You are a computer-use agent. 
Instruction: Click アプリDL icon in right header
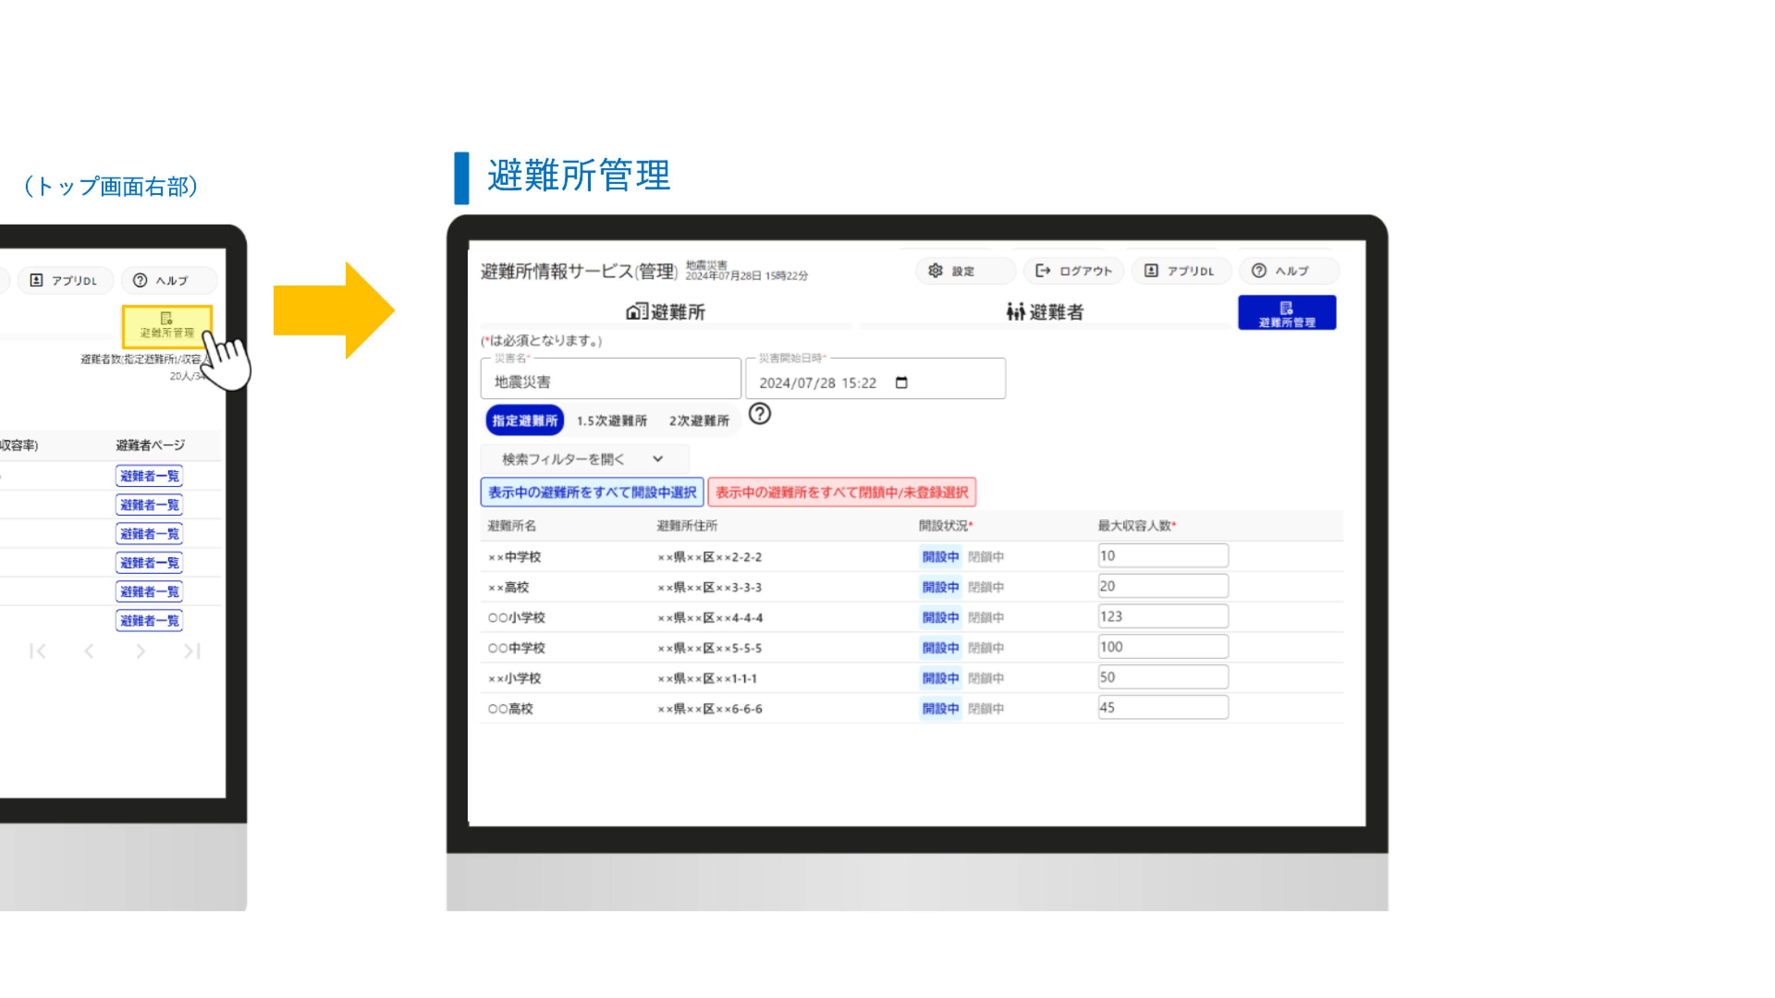click(1151, 271)
